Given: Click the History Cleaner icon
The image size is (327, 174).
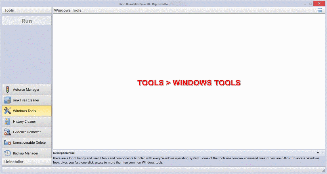Looking at the screenshot, I should pyautogui.click(x=7, y=122).
